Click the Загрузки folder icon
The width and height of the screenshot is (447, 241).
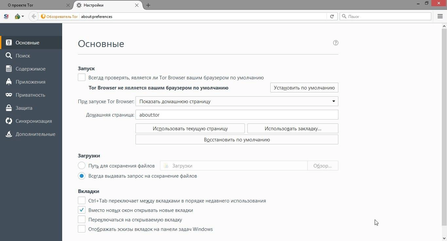(166, 166)
